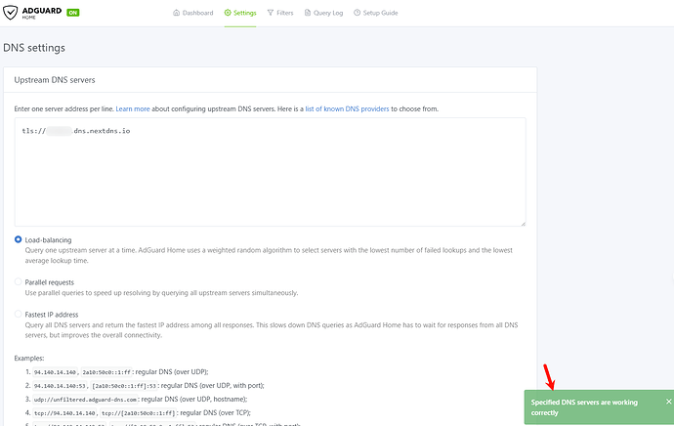Follow the Learn more link

[132, 106]
